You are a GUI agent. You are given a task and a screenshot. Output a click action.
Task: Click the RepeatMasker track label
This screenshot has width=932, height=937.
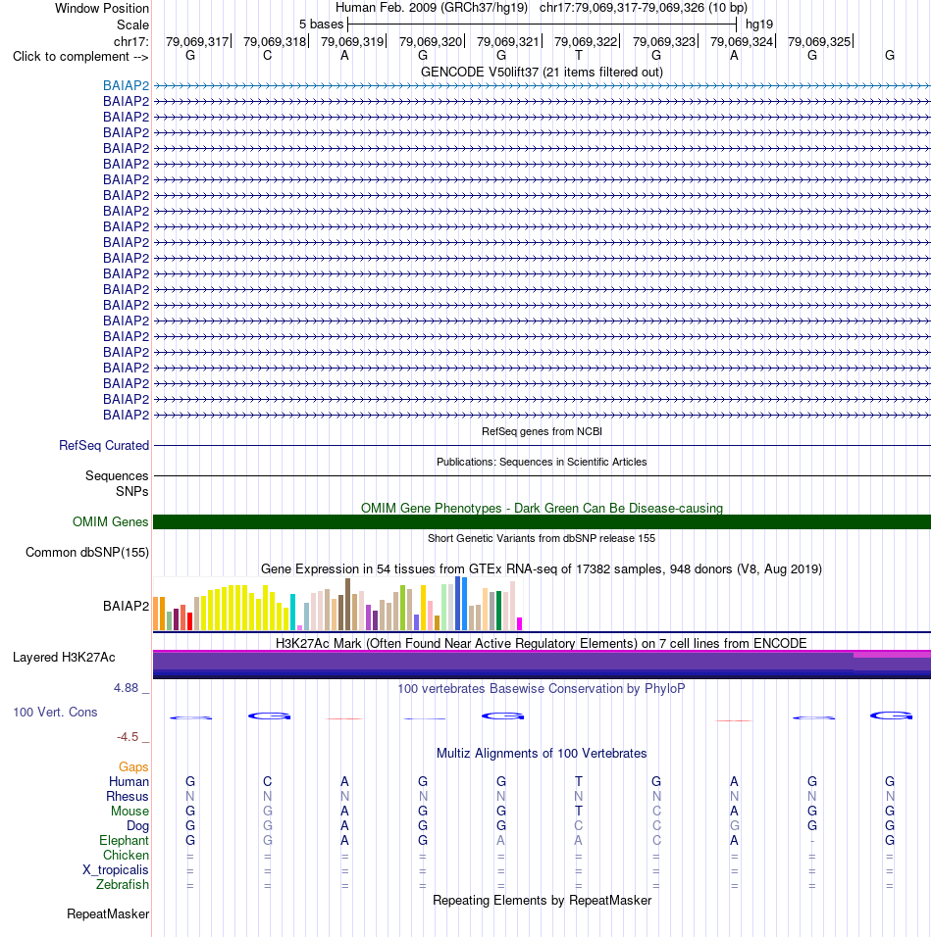tap(108, 914)
